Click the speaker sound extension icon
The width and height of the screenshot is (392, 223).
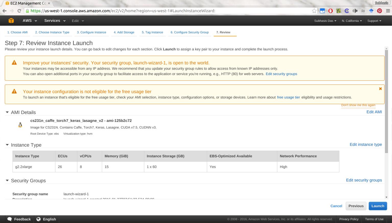click(x=355, y=11)
